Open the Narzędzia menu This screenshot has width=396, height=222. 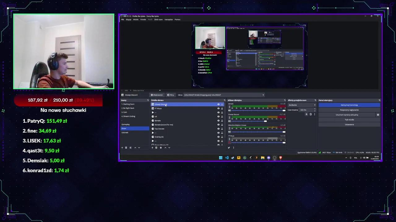[x=169, y=19]
